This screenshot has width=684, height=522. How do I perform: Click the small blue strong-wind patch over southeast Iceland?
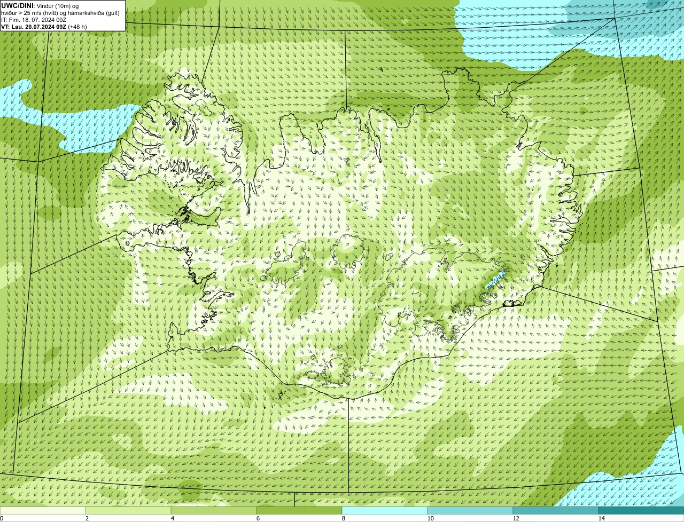pos(495,280)
